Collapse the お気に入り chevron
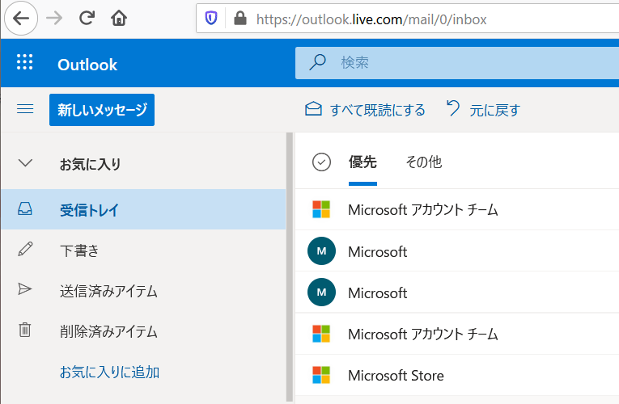 25,162
